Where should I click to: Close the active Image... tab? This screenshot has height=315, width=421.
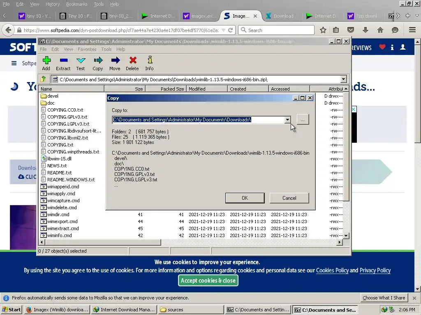click(x=255, y=16)
